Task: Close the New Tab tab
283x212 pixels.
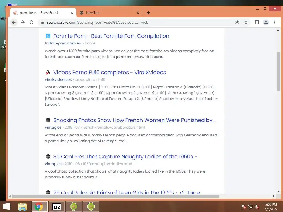Action: 138,13
